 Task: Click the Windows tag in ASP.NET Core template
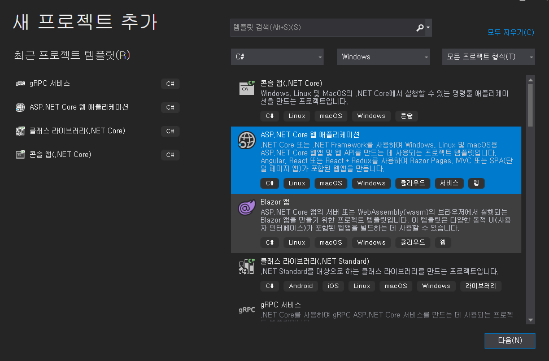pyautogui.click(x=371, y=183)
